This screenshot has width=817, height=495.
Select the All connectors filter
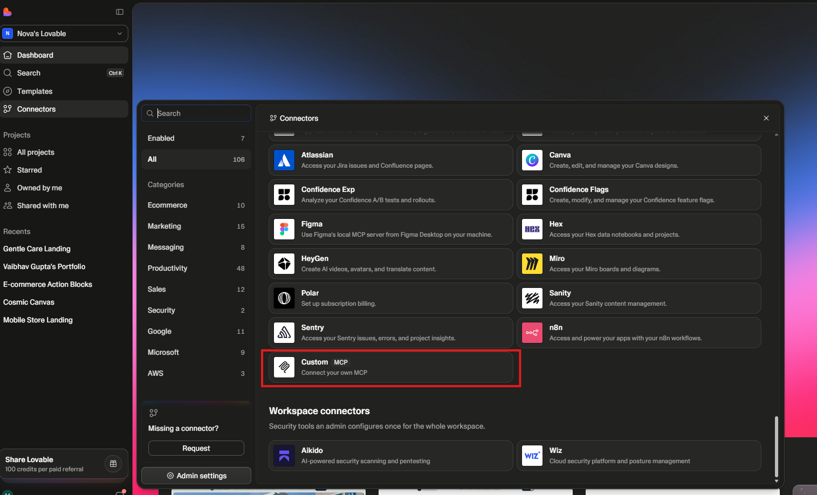coord(196,159)
